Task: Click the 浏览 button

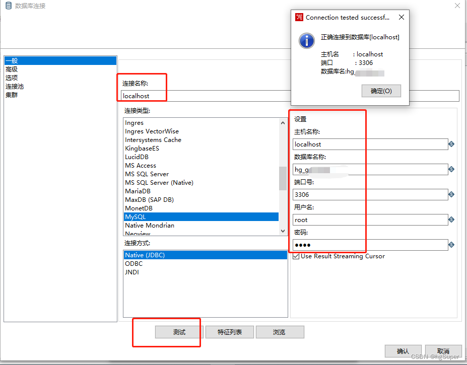Action: pyautogui.click(x=280, y=332)
